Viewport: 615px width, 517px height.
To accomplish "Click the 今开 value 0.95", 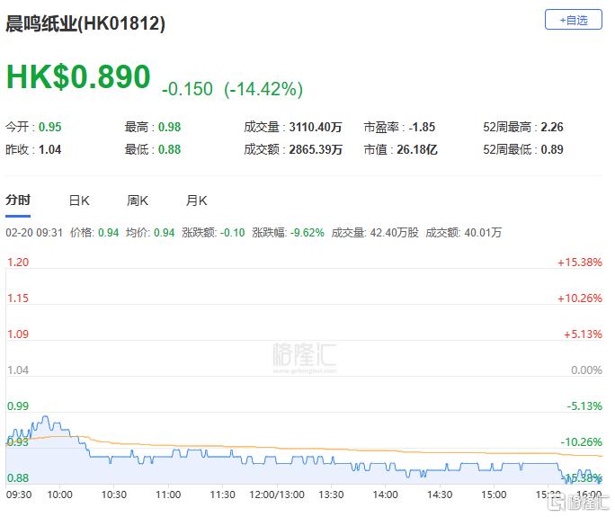I will 49,127.
